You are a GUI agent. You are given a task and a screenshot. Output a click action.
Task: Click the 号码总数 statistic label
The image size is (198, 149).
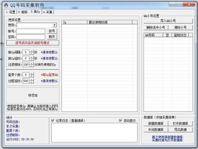point(13,122)
